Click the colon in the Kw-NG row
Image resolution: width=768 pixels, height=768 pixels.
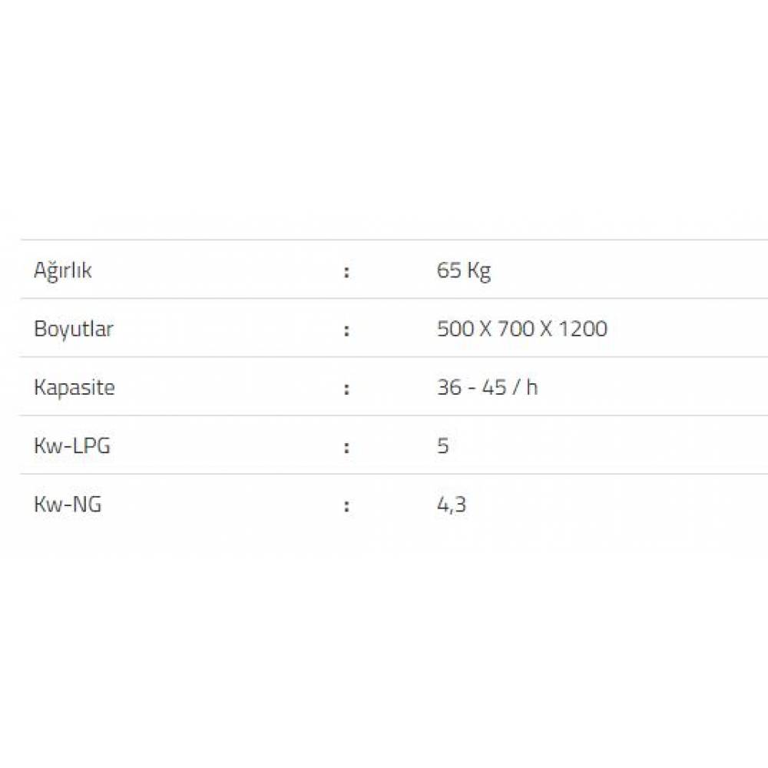346,505
